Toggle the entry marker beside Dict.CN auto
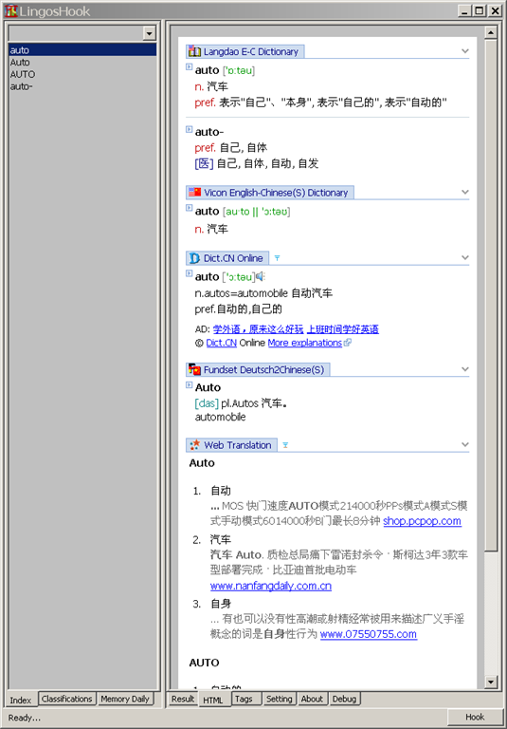 (x=189, y=273)
